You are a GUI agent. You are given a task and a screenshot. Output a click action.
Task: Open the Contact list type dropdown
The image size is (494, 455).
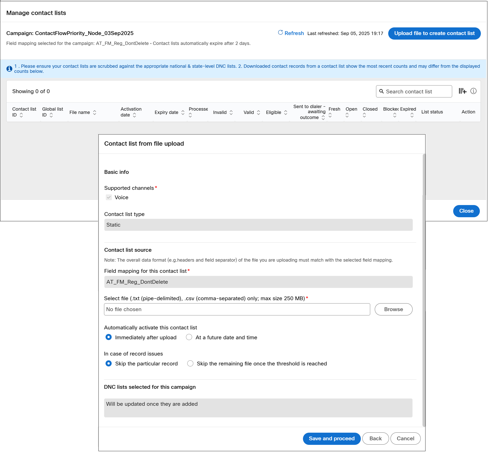258,225
